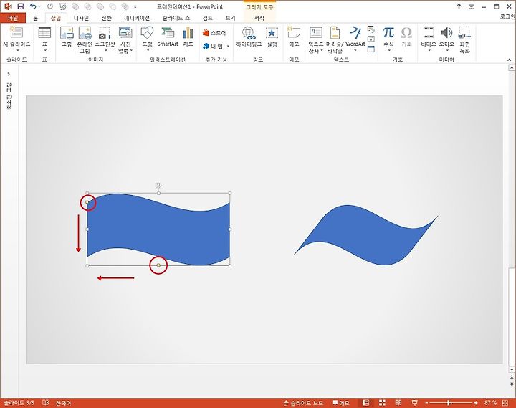516x408 pixels.
Task: Switch to Reading view
Action: tap(398, 403)
